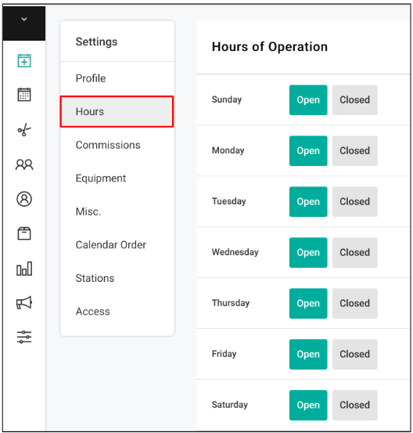The width and height of the screenshot is (413, 433).
Task: Set Saturday to Closed
Action: (x=355, y=405)
